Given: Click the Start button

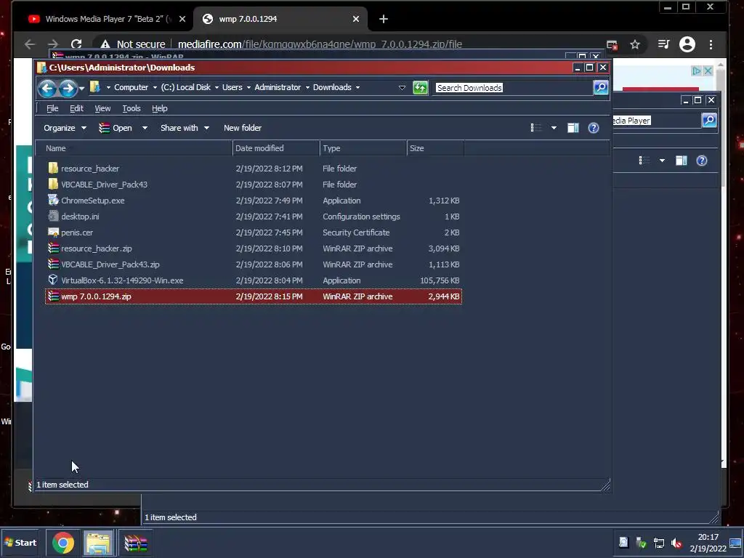Looking at the screenshot, I should [20, 542].
